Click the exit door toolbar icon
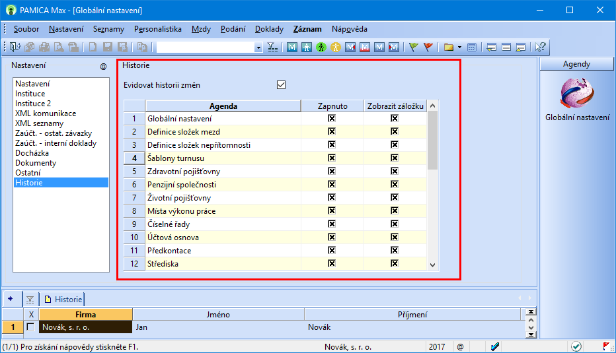 coord(15,47)
